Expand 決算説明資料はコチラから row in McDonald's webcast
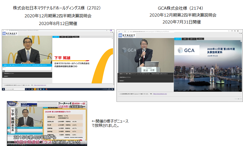This screenshot has width=243, height=146. [x=27, y=74]
